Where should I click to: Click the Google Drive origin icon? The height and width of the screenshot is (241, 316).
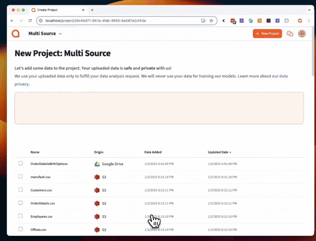[97, 164]
